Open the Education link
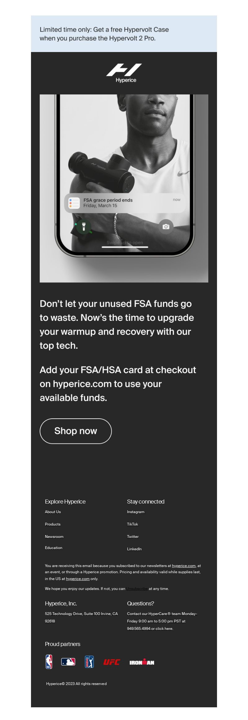The image size is (248, 720). click(54, 548)
